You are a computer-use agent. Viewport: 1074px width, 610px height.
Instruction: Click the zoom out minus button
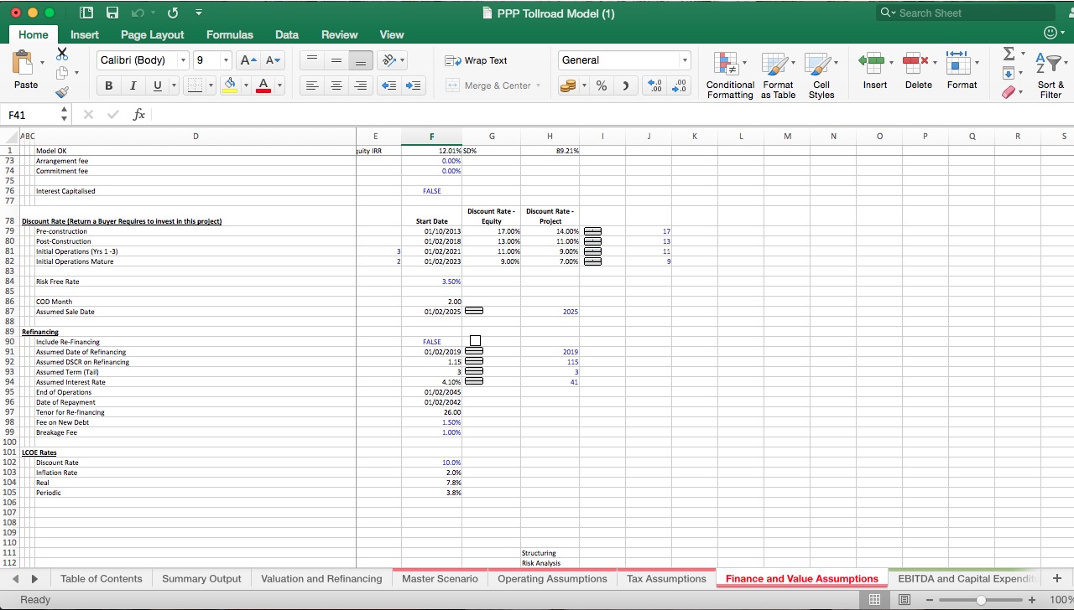click(x=931, y=600)
